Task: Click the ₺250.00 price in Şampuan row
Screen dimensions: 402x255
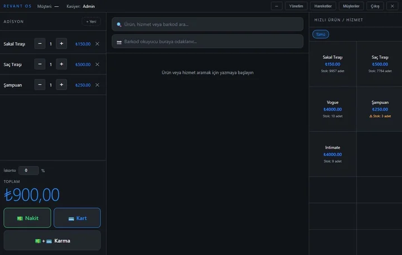Action: [x=83, y=85]
